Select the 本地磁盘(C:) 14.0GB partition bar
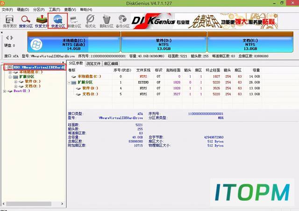This screenshot has height=211, width=299. pos(74,43)
